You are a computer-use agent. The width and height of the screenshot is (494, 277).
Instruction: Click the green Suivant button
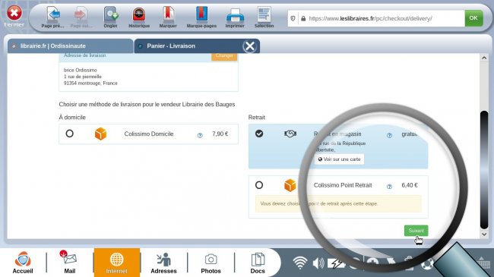pos(416,231)
